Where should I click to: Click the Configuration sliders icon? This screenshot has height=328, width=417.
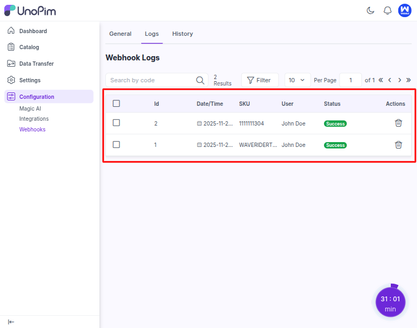click(x=11, y=97)
